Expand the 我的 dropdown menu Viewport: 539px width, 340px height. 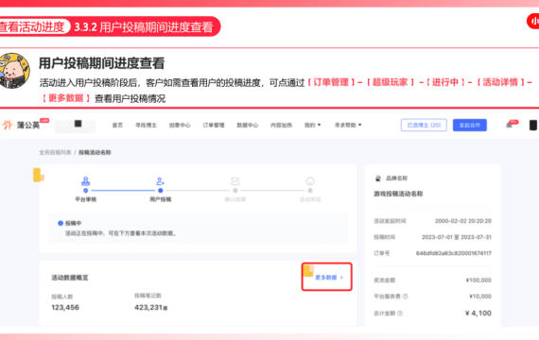[x=312, y=125]
